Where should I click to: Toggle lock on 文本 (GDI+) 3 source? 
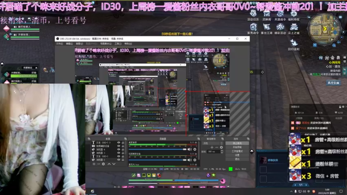(x=123, y=143)
